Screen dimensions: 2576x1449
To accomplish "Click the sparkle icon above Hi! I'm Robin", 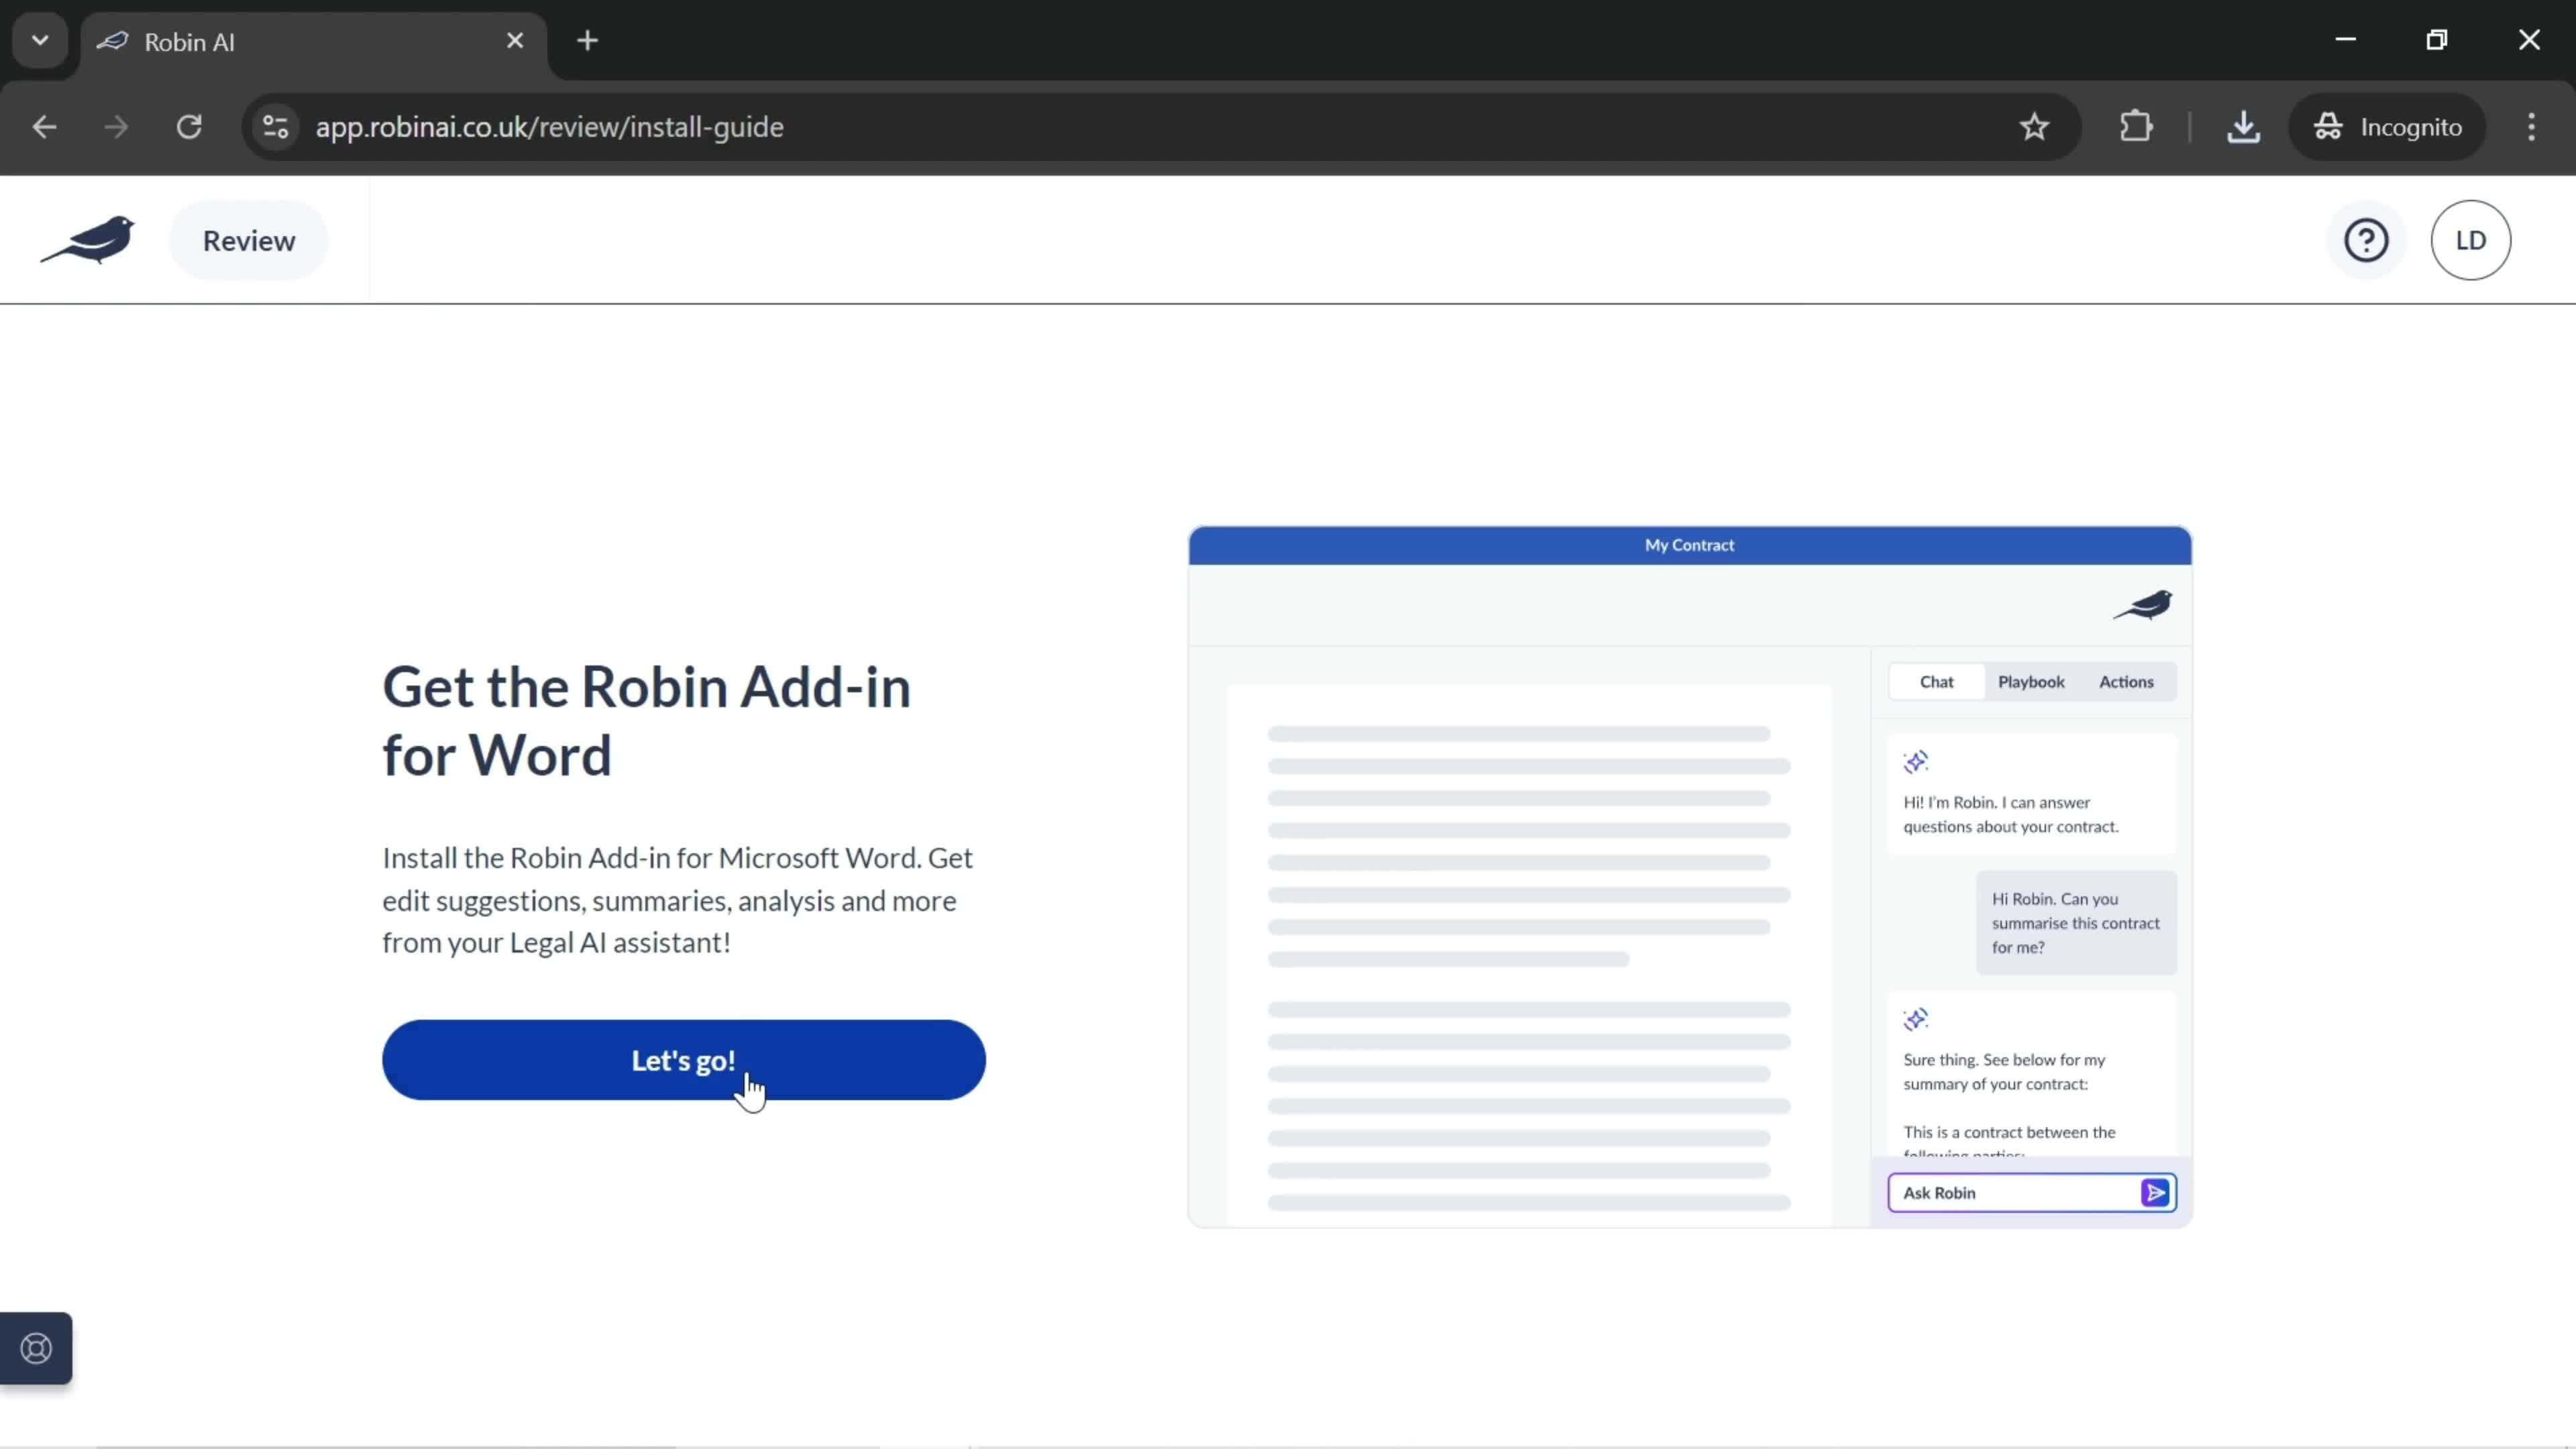I will pos(1915,762).
